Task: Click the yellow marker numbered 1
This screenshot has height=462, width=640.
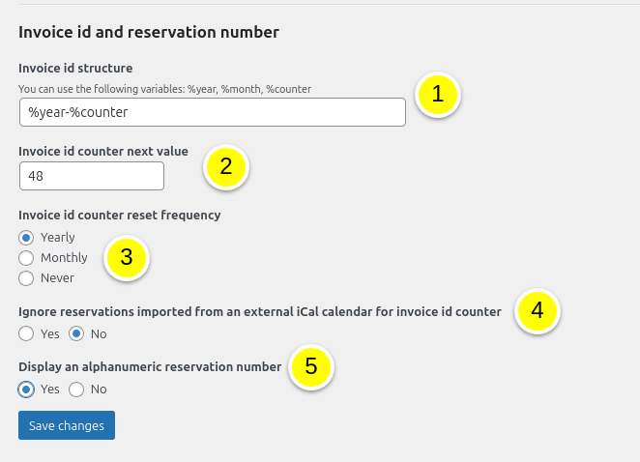Action: click(x=437, y=95)
